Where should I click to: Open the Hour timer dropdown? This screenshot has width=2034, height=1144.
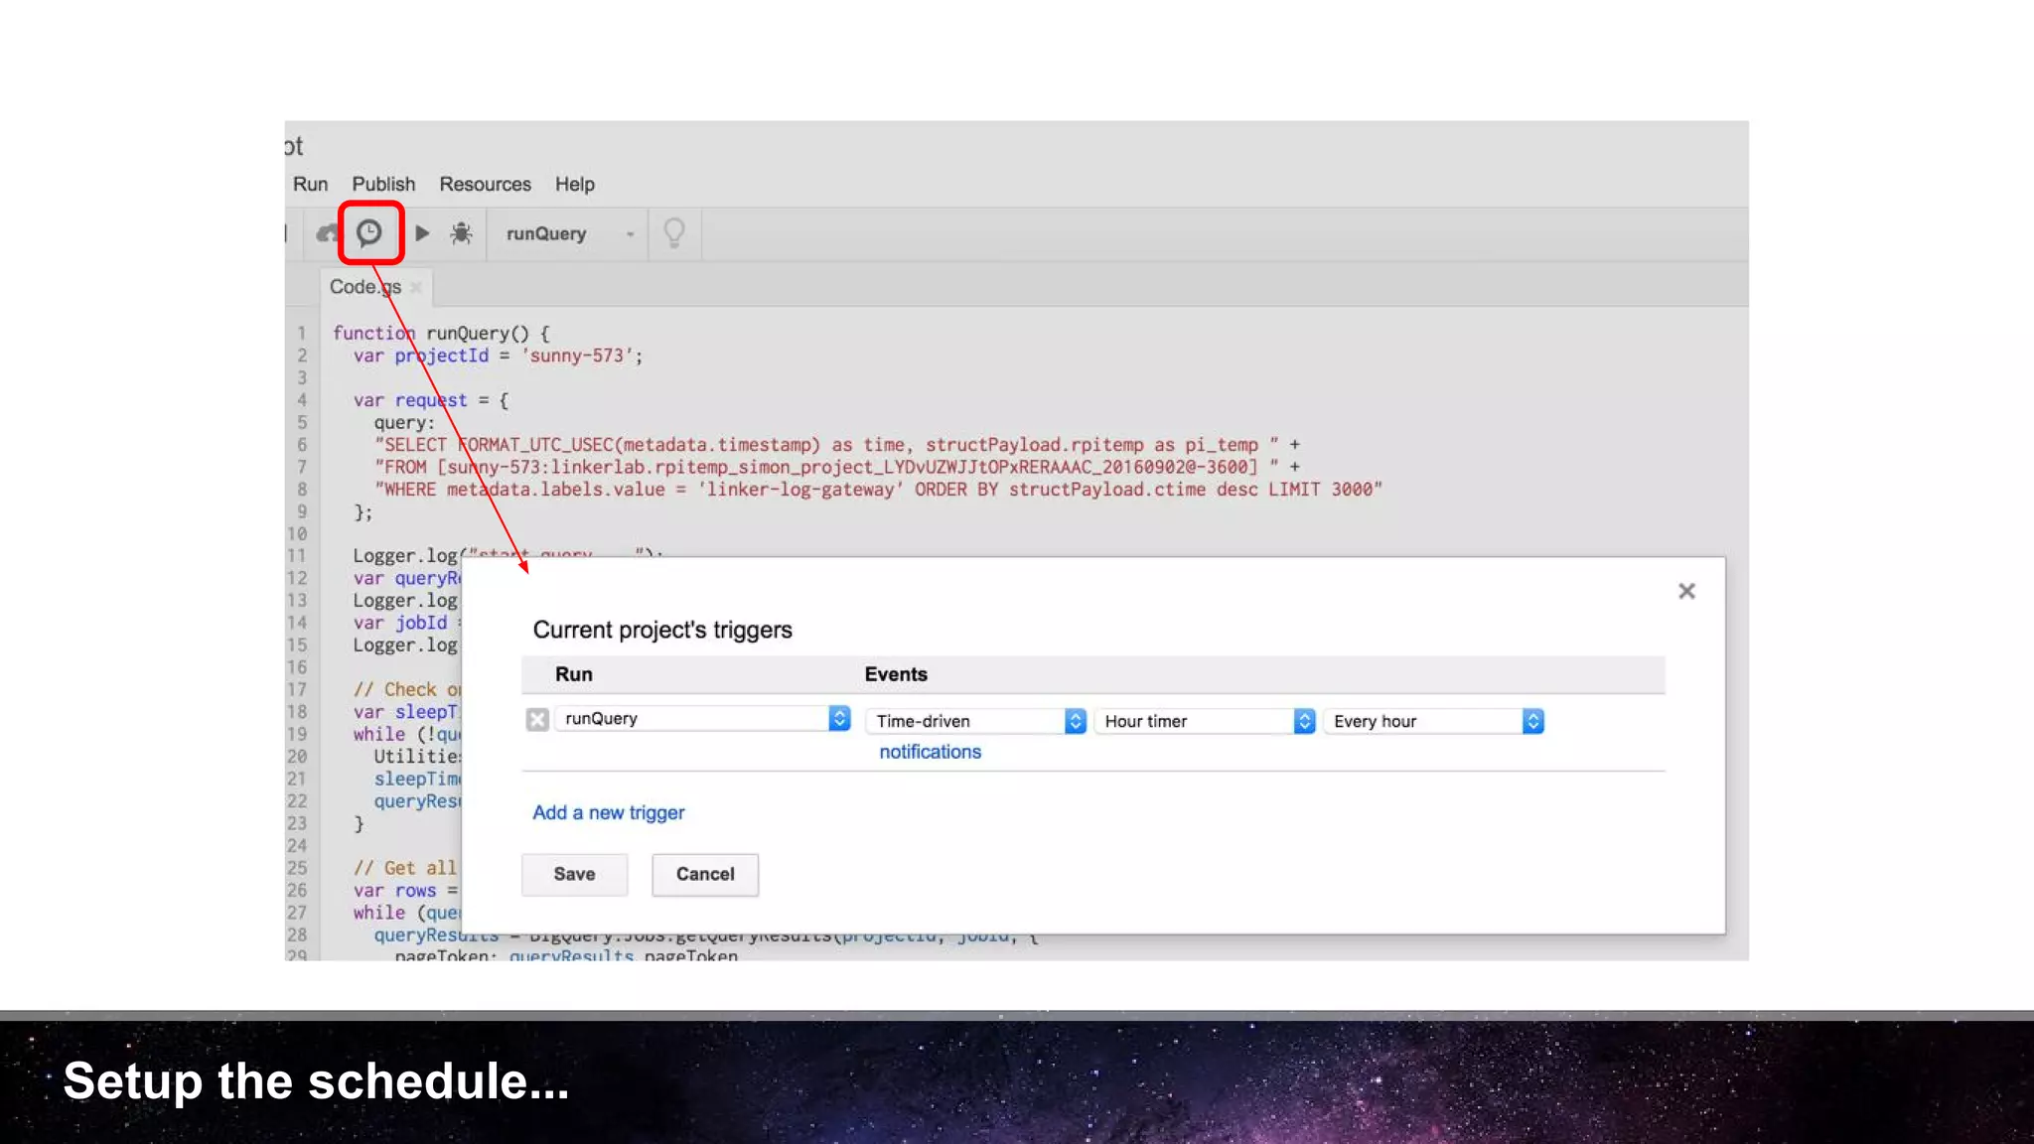coord(1205,722)
